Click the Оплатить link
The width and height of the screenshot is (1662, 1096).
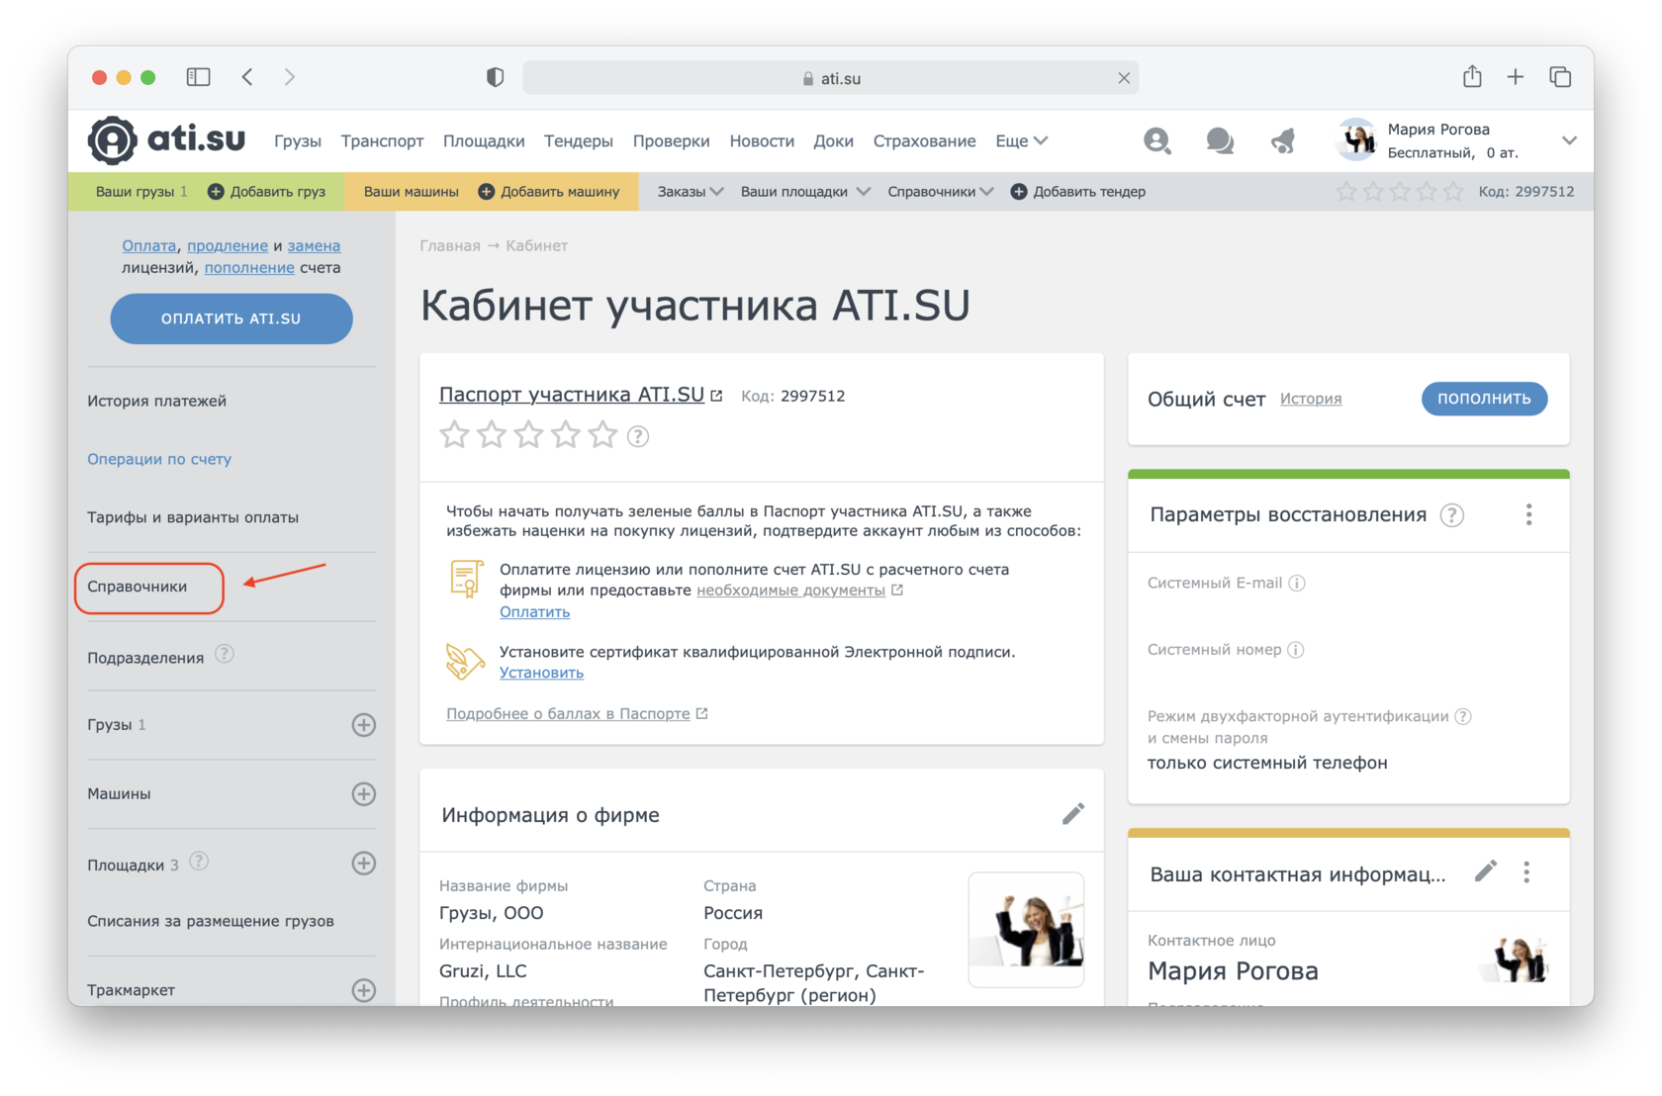pyautogui.click(x=534, y=612)
